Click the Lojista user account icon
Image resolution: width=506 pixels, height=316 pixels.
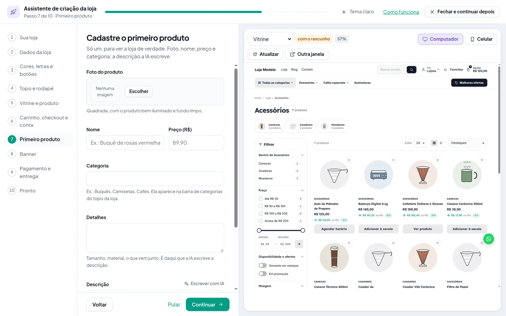pyautogui.click(x=423, y=70)
